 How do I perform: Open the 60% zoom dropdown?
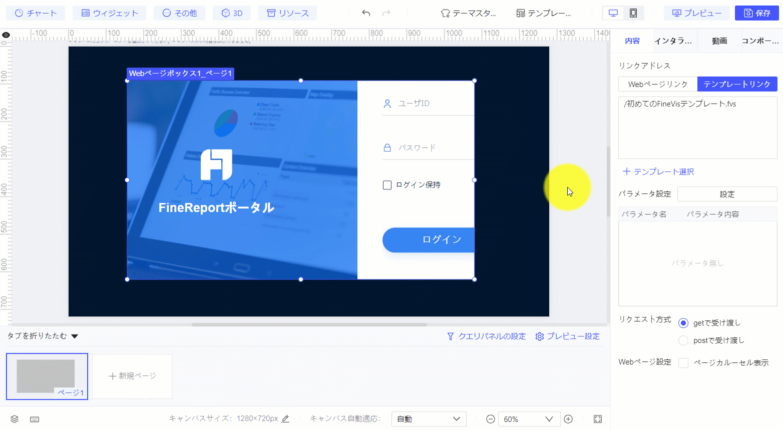point(528,419)
